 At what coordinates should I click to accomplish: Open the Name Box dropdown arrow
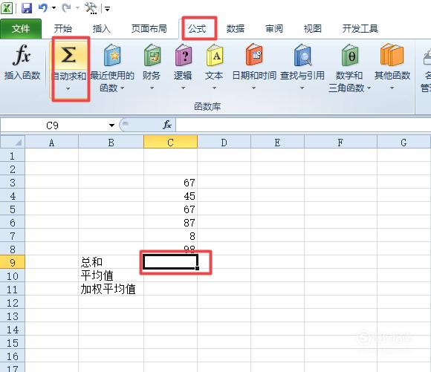click(111, 125)
